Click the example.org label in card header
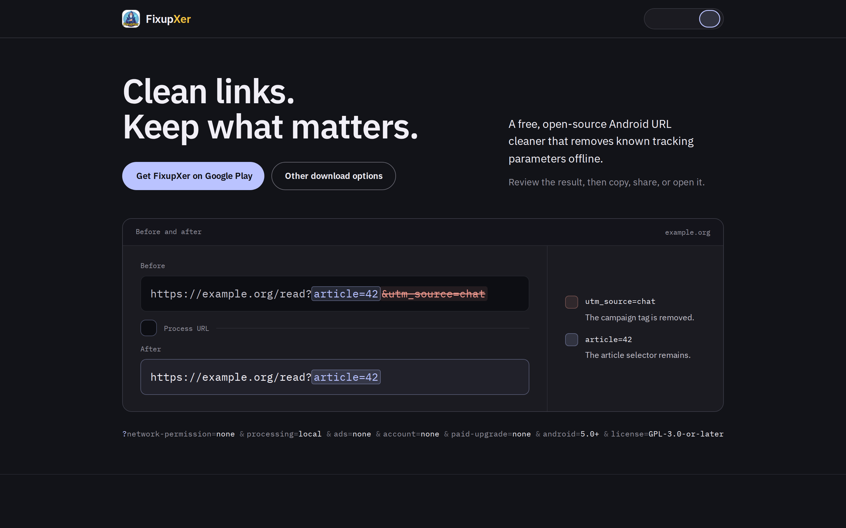846x528 pixels. pyautogui.click(x=687, y=232)
